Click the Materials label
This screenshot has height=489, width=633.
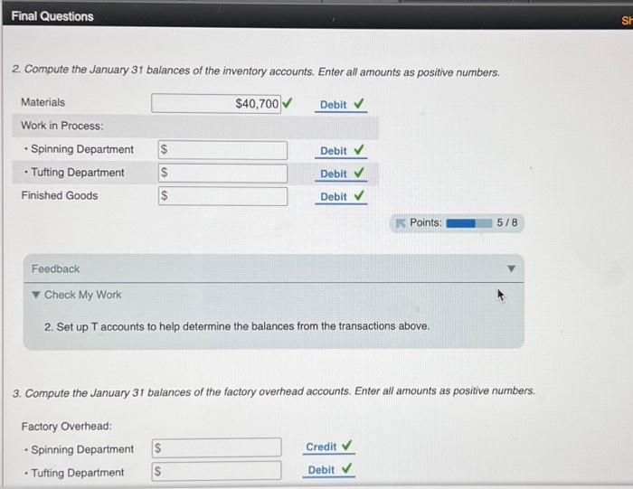click(43, 102)
